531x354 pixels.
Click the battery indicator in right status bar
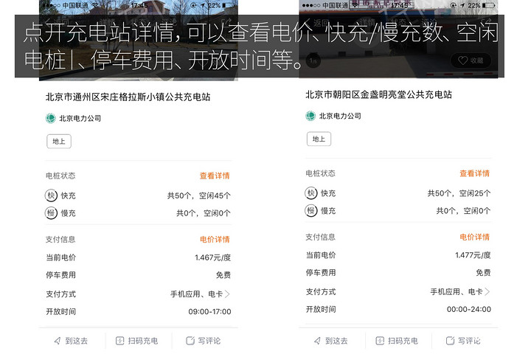click(x=489, y=5)
